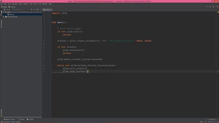Viewport: 219px width, 123px height.
Task: Open the Terminal tool window
Action: (21, 119)
